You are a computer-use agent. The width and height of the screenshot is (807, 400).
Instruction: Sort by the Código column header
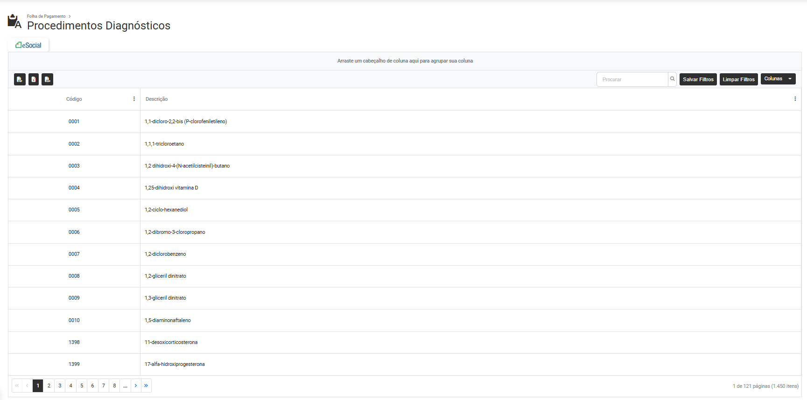[x=74, y=99]
